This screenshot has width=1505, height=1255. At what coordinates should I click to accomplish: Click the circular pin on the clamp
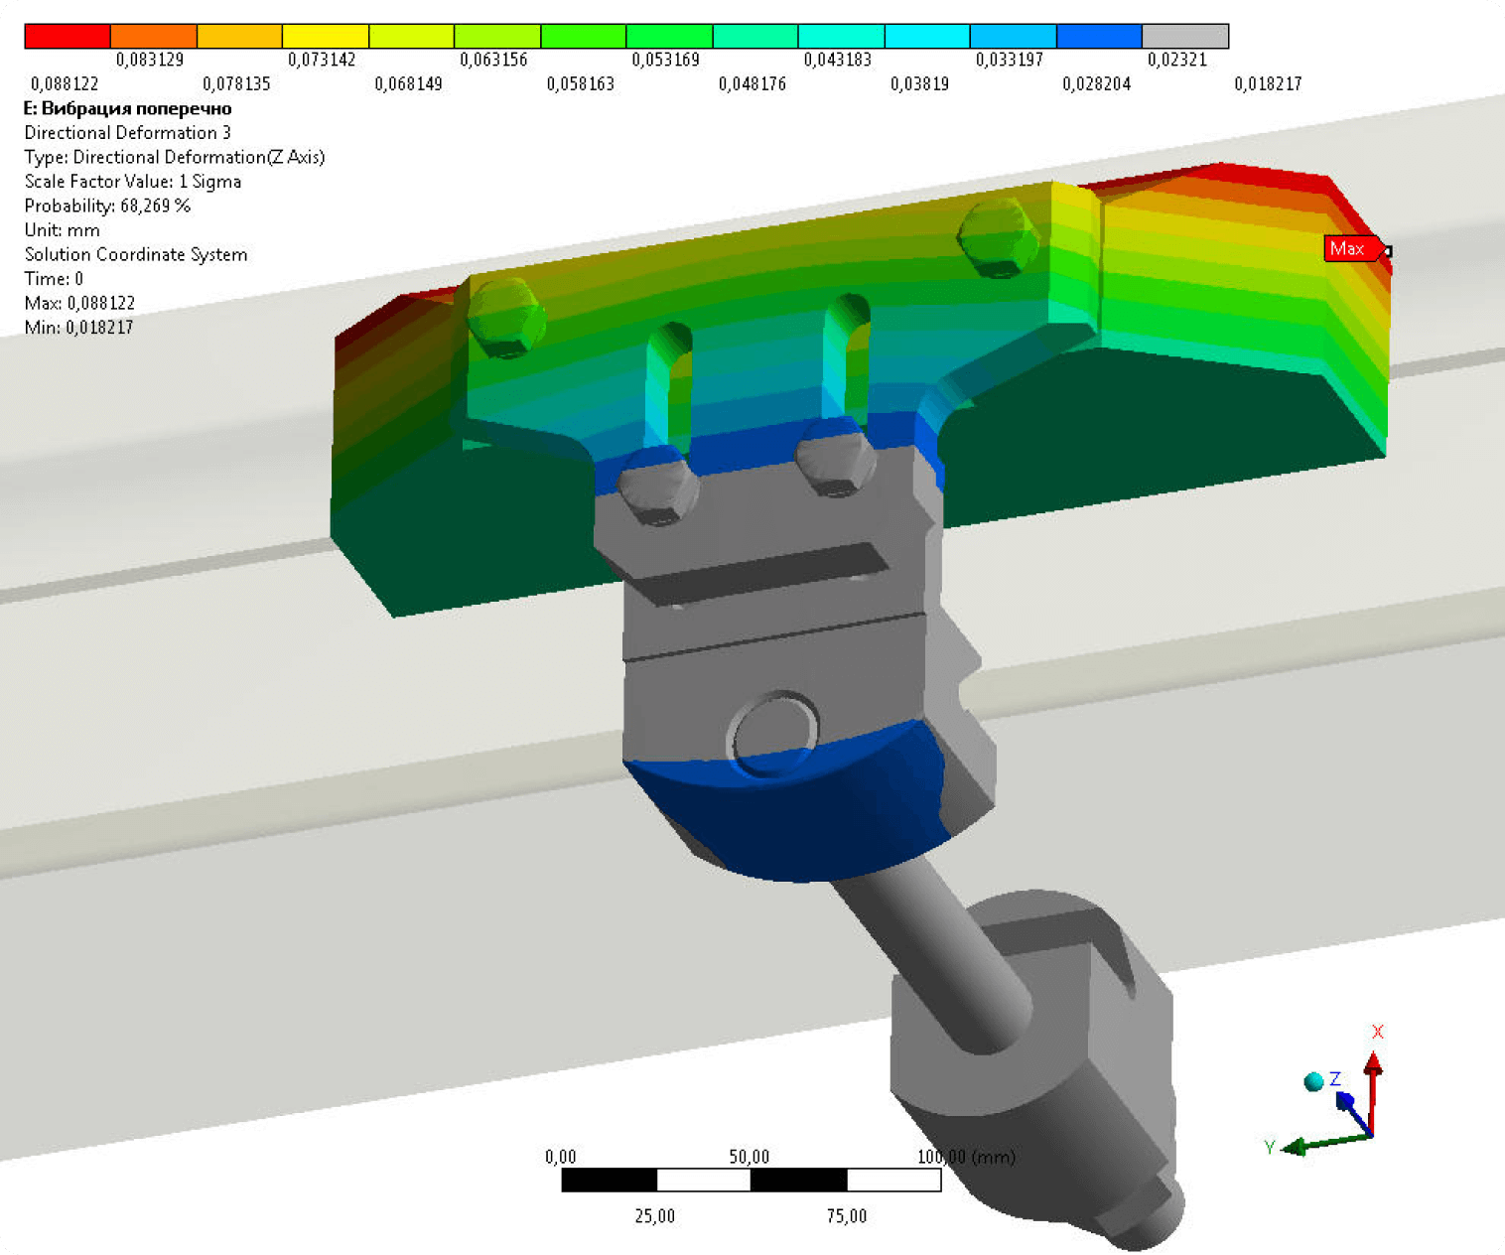click(773, 734)
